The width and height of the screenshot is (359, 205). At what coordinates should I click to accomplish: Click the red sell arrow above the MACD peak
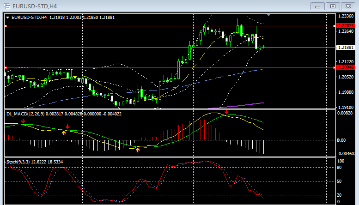[226, 112]
